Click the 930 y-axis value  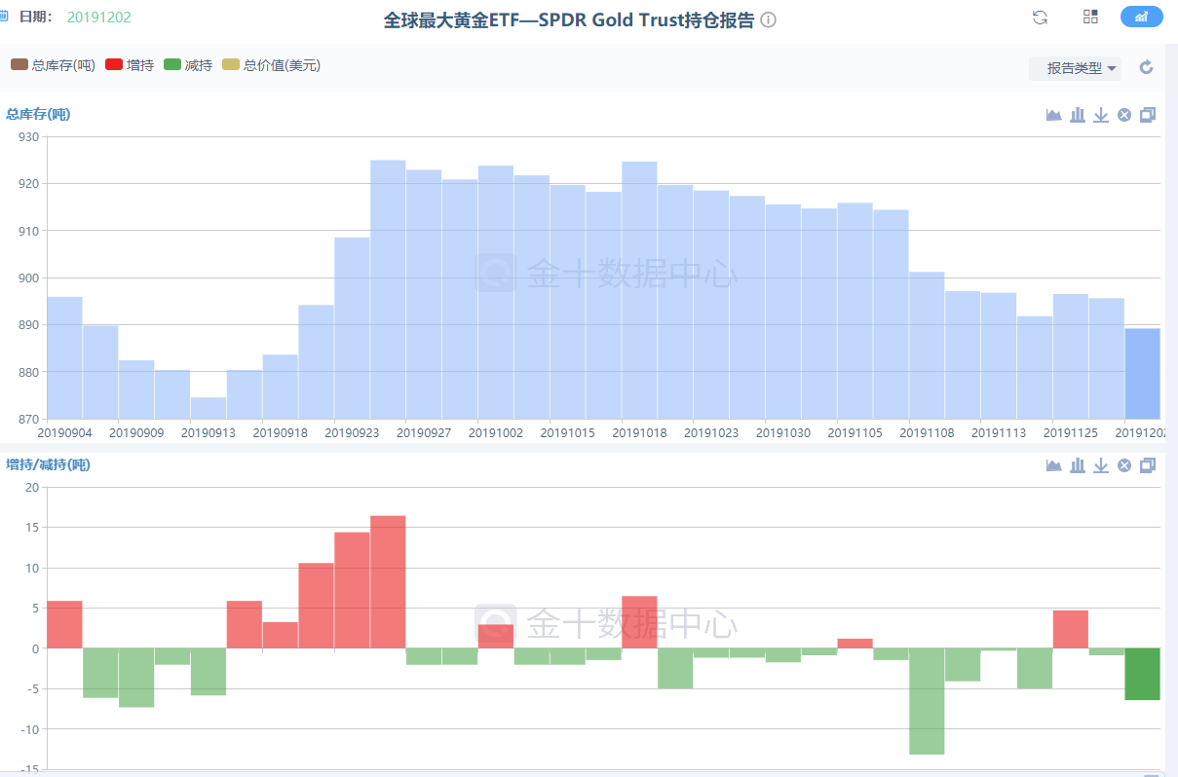[29, 136]
